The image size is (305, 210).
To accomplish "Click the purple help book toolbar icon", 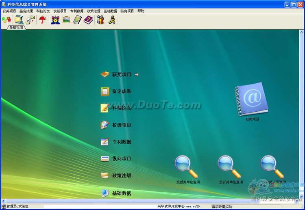I will (88, 20).
